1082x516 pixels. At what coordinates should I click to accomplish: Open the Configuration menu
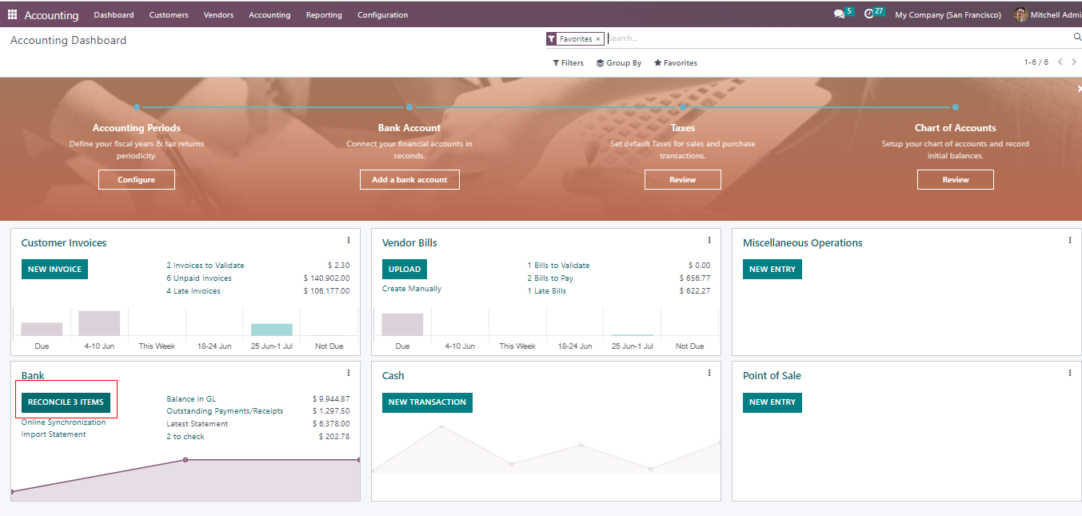(382, 15)
